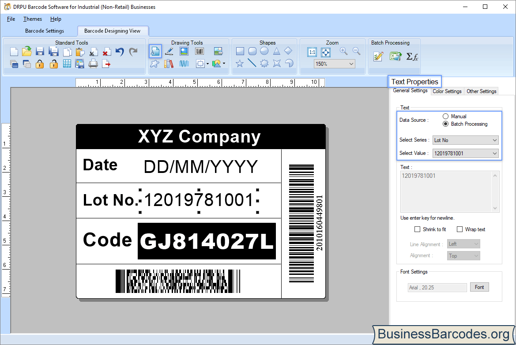This screenshot has width=516, height=345.
Task: Click the fit-to-window zoom icon
Action: (x=325, y=52)
